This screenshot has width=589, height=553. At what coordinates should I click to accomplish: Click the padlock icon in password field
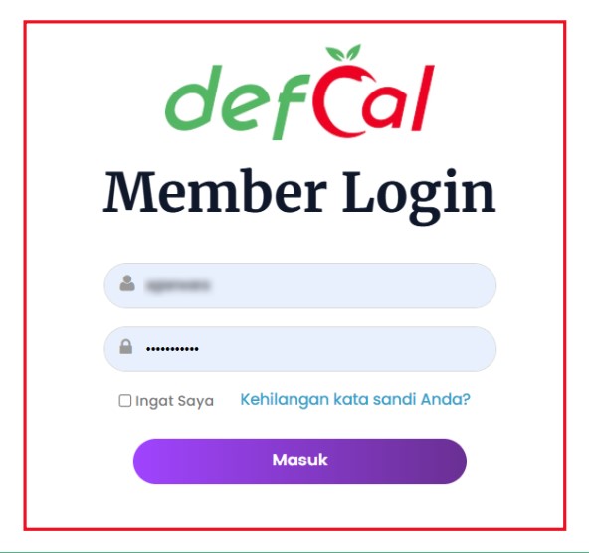[x=125, y=347]
